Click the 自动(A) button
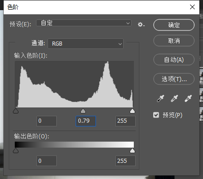Screen dimensions: 203x179 point(174,60)
